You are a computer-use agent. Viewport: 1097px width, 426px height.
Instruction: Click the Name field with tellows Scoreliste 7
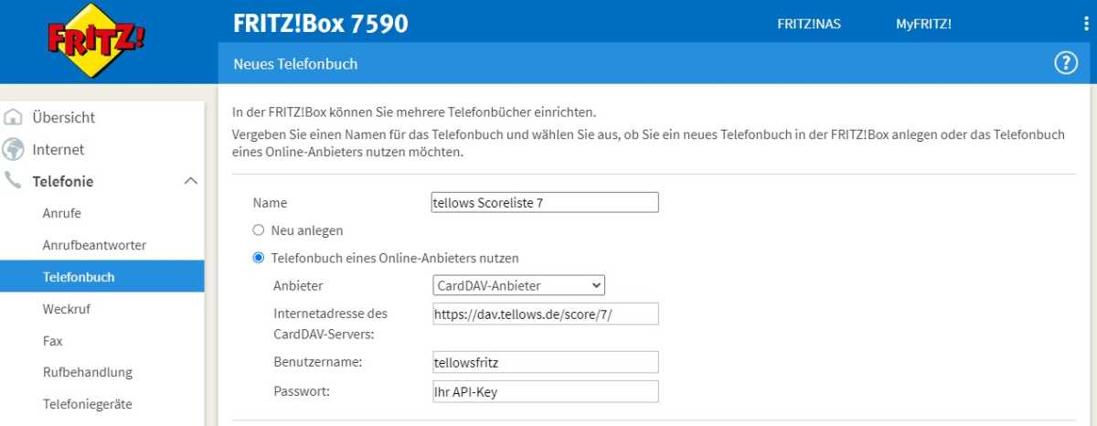(x=545, y=202)
